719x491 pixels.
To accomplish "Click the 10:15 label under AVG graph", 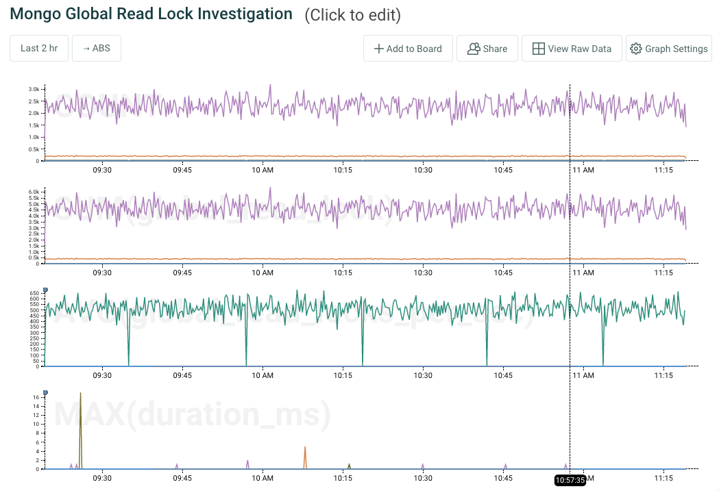I will point(343,375).
